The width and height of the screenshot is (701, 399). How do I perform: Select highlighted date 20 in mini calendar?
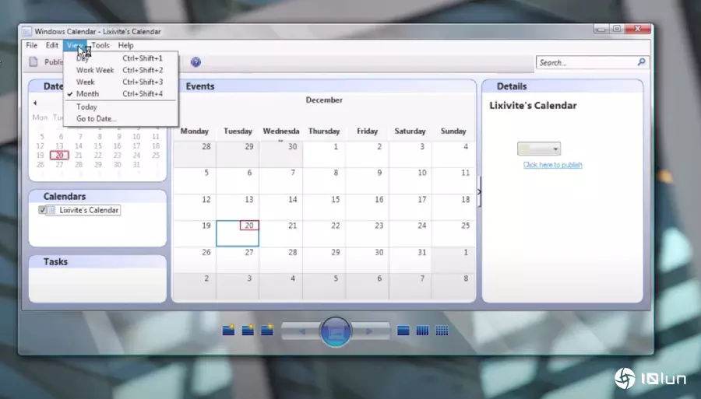coord(59,156)
